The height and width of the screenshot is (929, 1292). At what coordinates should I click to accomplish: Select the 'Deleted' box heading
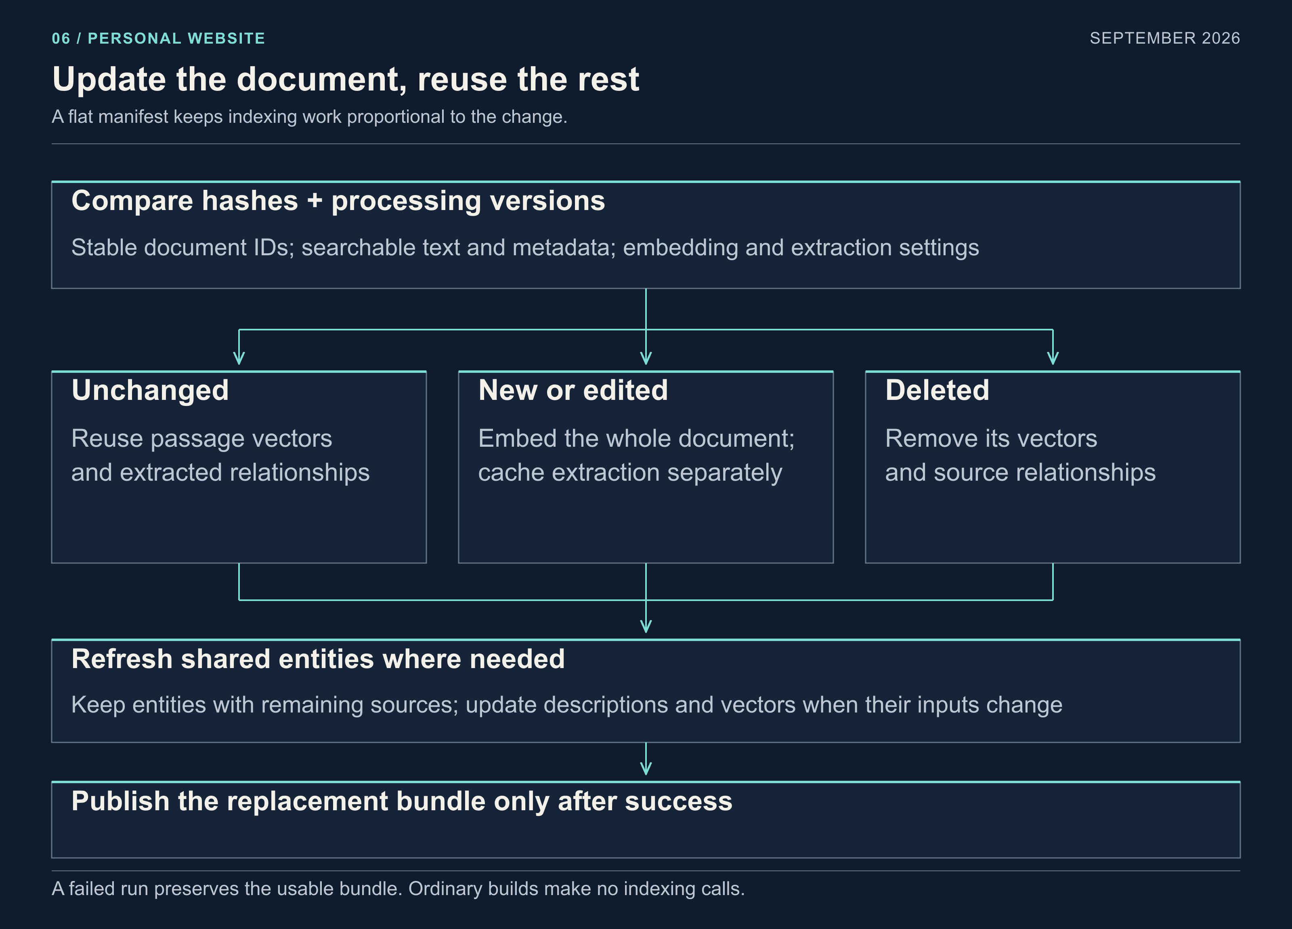(937, 391)
